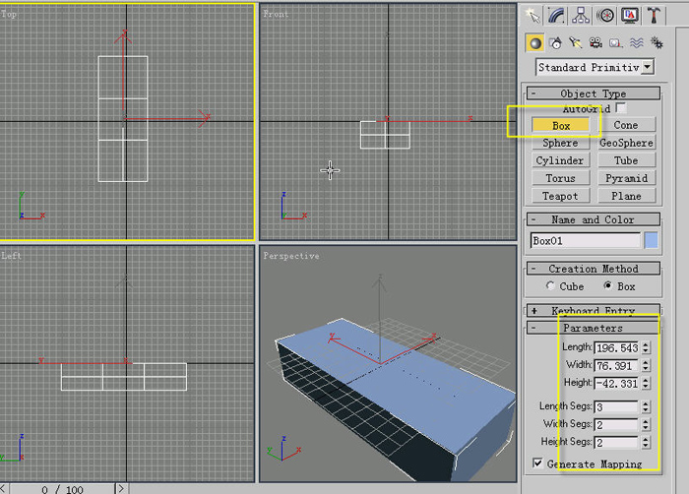Adjust the Length spinner arrows
The height and width of the screenshot is (494, 689).
645,348
